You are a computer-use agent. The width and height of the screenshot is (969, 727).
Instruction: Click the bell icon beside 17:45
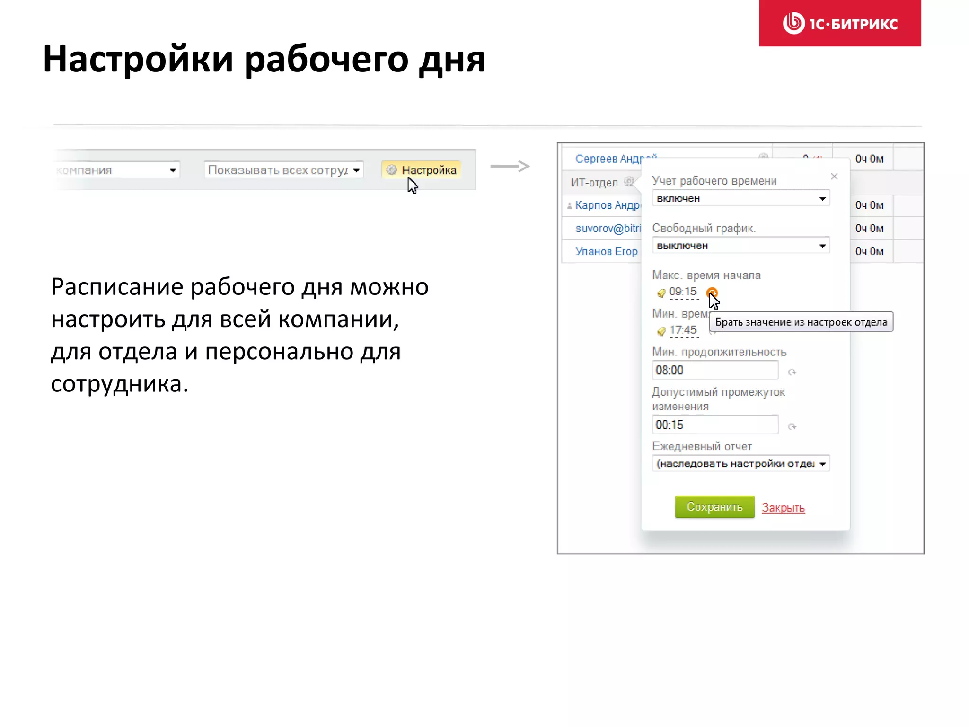point(661,331)
